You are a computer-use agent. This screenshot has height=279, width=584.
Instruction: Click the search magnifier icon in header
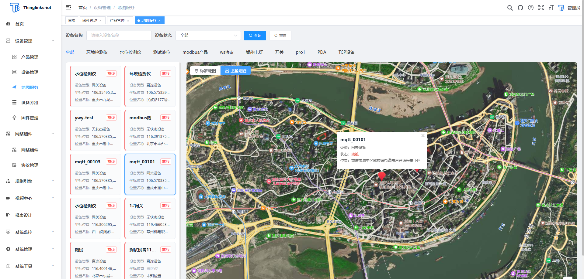click(x=510, y=8)
